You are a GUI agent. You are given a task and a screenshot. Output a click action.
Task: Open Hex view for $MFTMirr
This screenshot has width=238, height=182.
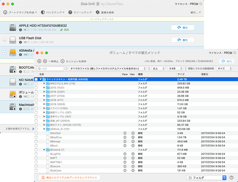tap(133, 162)
